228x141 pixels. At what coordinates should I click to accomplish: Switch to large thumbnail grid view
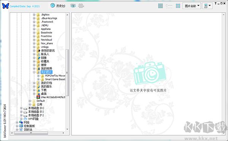coord(178,6)
